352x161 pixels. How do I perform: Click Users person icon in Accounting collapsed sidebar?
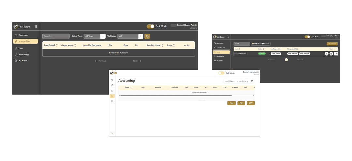[112, 91]
